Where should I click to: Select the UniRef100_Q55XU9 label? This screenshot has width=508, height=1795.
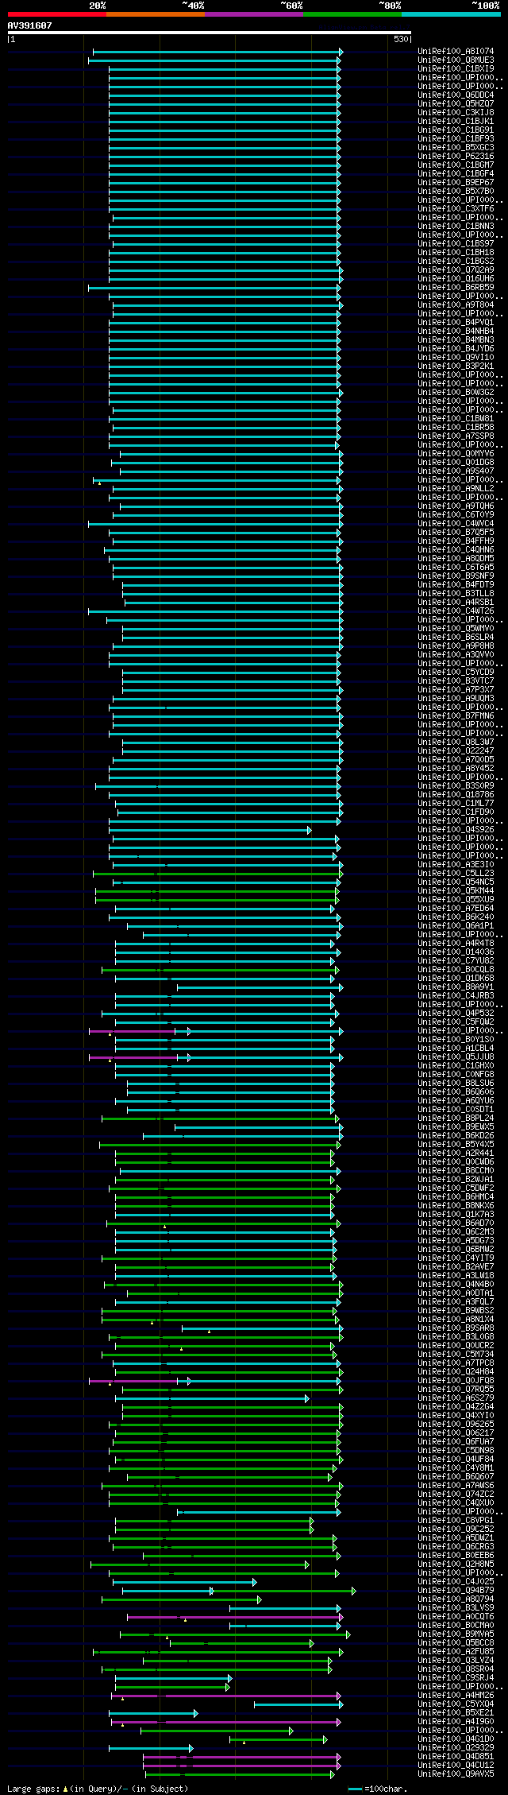pyautogui.click(x=456, y=899)
